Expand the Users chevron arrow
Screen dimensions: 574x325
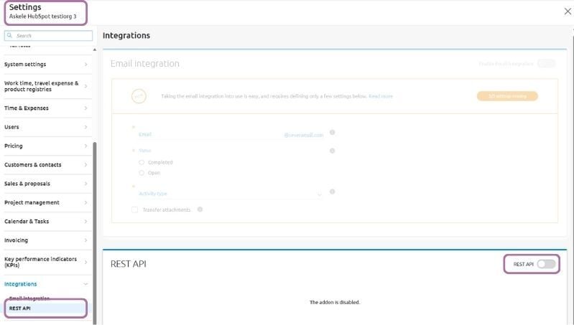coord(86,127)
